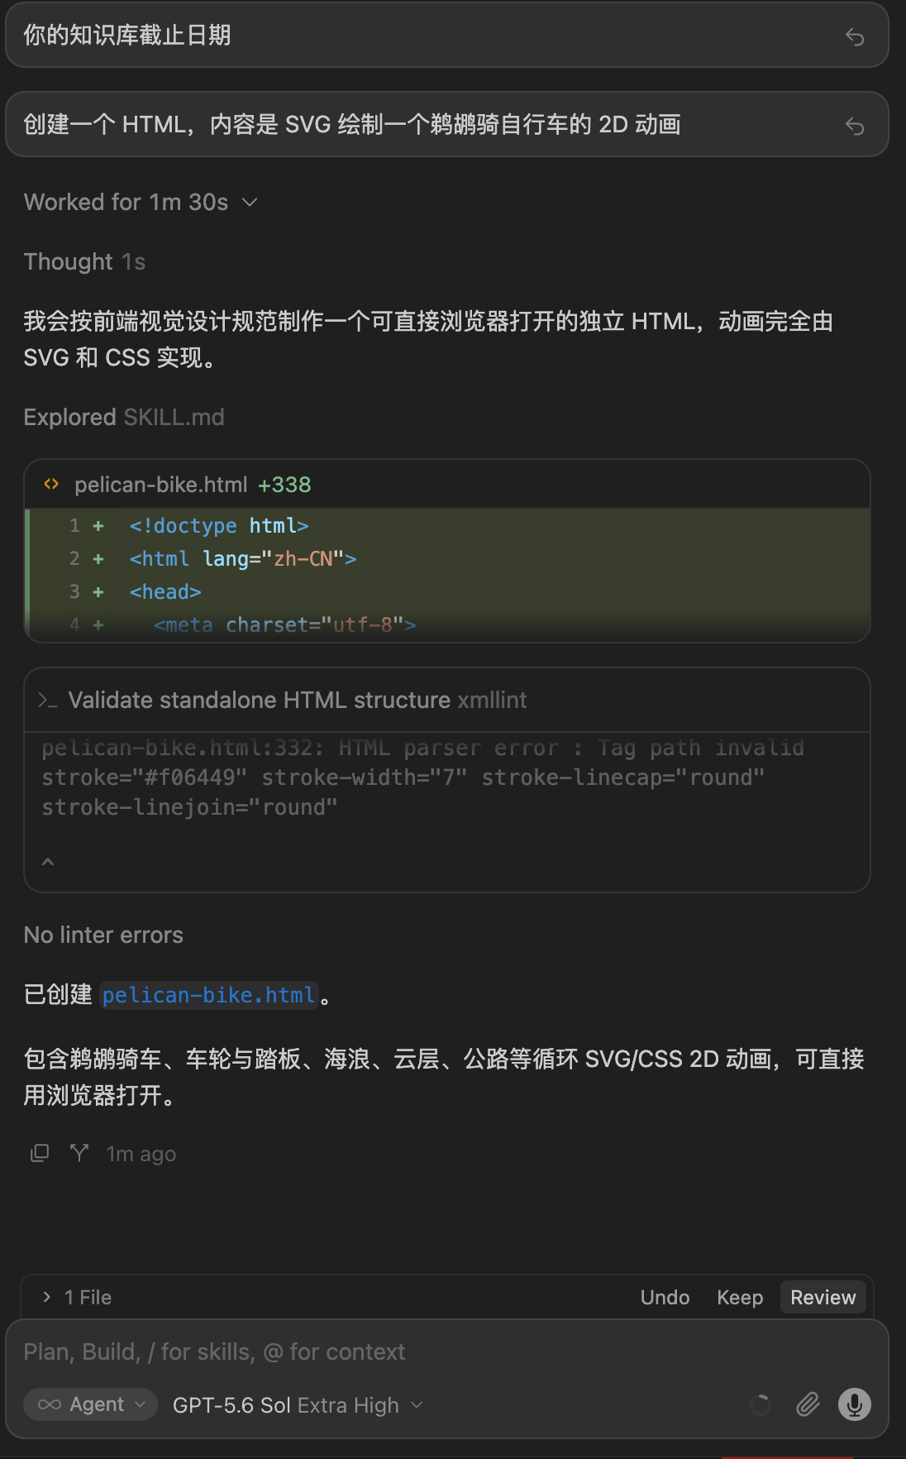This screenshot has width=906, height=1459.
Task: Open the pelican-bike.html link
Action: coord(208,995)
